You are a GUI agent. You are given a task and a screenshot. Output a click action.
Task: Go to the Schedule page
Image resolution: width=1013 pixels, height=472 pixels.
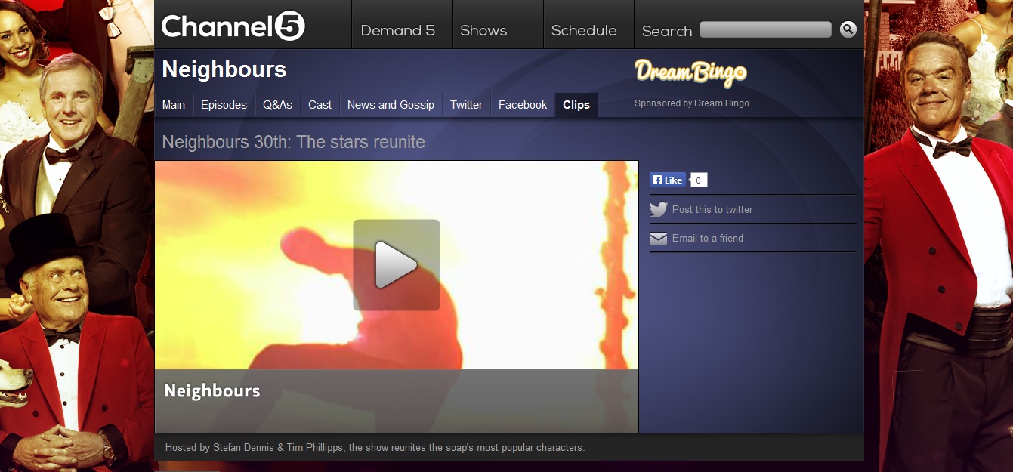(x=584, y=31)
